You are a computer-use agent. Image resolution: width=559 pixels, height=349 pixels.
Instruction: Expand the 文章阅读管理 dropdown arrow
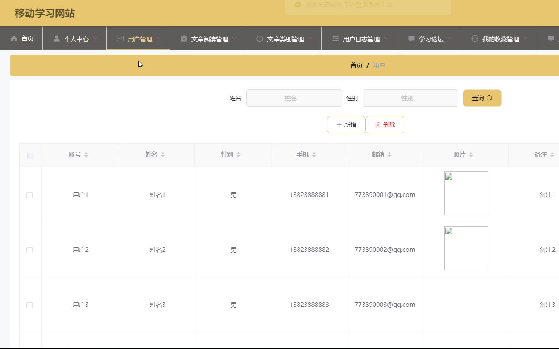[x=234, y=38]
